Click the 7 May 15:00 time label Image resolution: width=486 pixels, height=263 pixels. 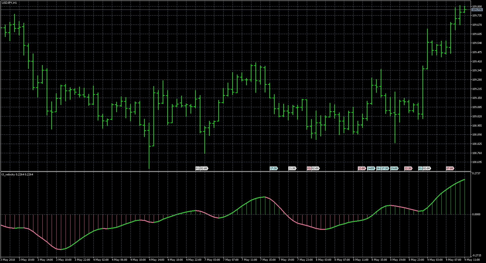pos(268,260)
